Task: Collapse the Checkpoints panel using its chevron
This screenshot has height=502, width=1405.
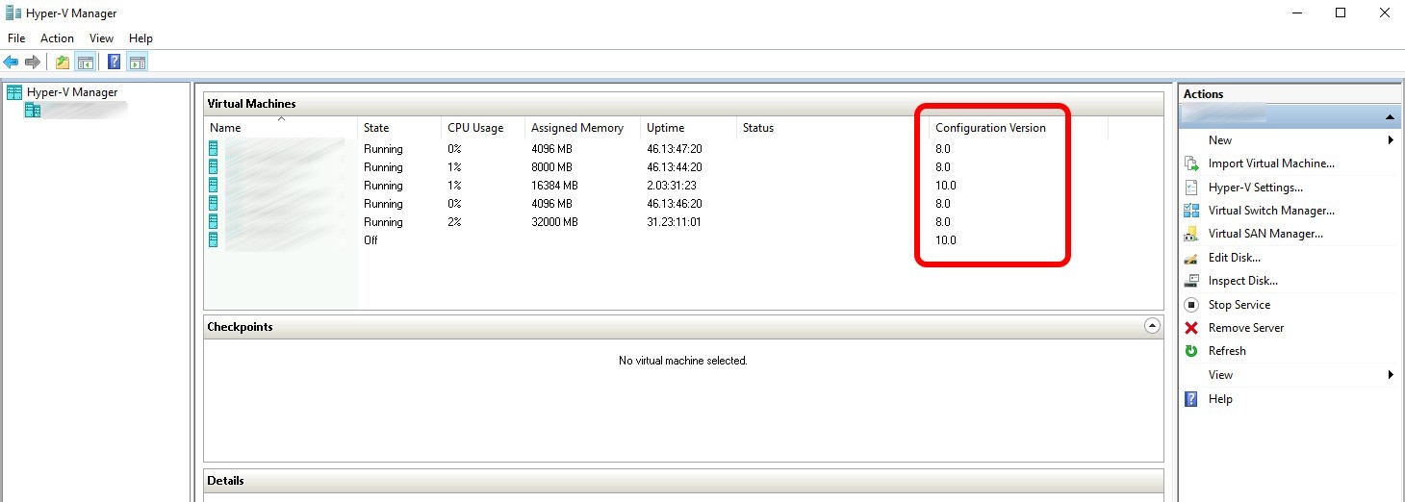Action: (x=1152, y=326)
